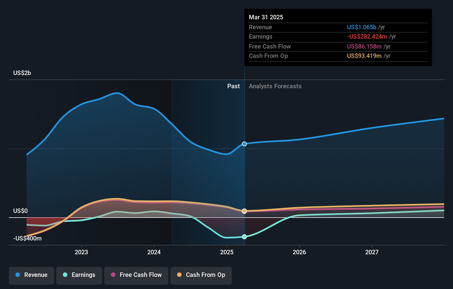453x289 pixels.
Task: Click the US$93.419m cash from op value
Action: (364, 56)
